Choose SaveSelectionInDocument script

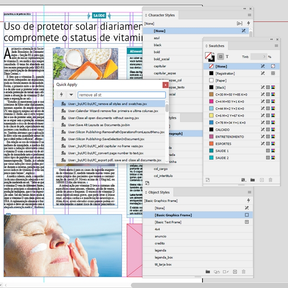(x=109, y=139)
